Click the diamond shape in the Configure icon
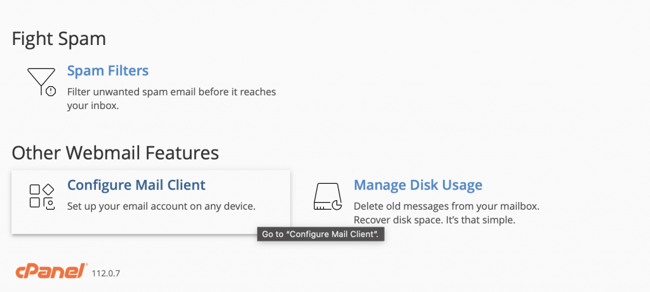 pyautogui.click(x=48, y=189)
